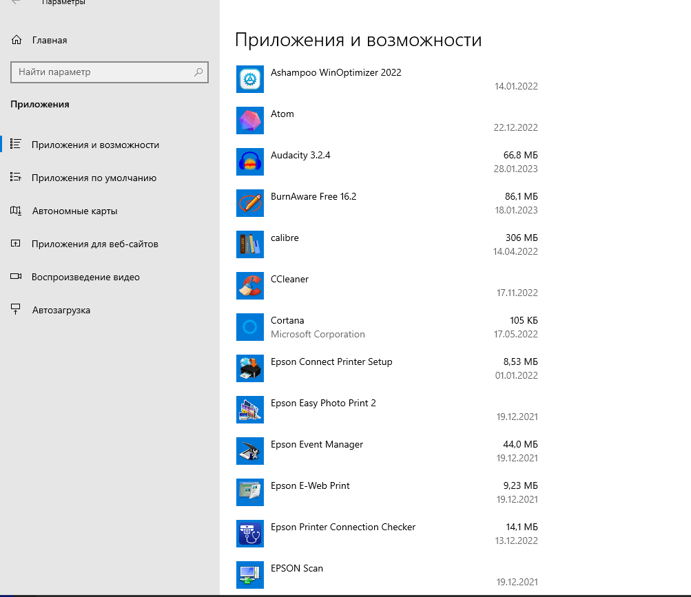Image resolution: width=691 pixels, height=597 pixels.
Task: Open Автозагрузка section
Action: 61,310
